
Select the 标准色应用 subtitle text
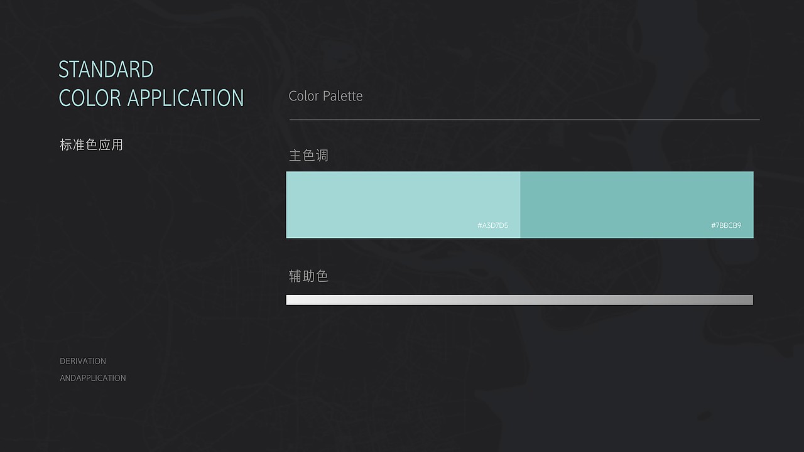coord(91,145)
